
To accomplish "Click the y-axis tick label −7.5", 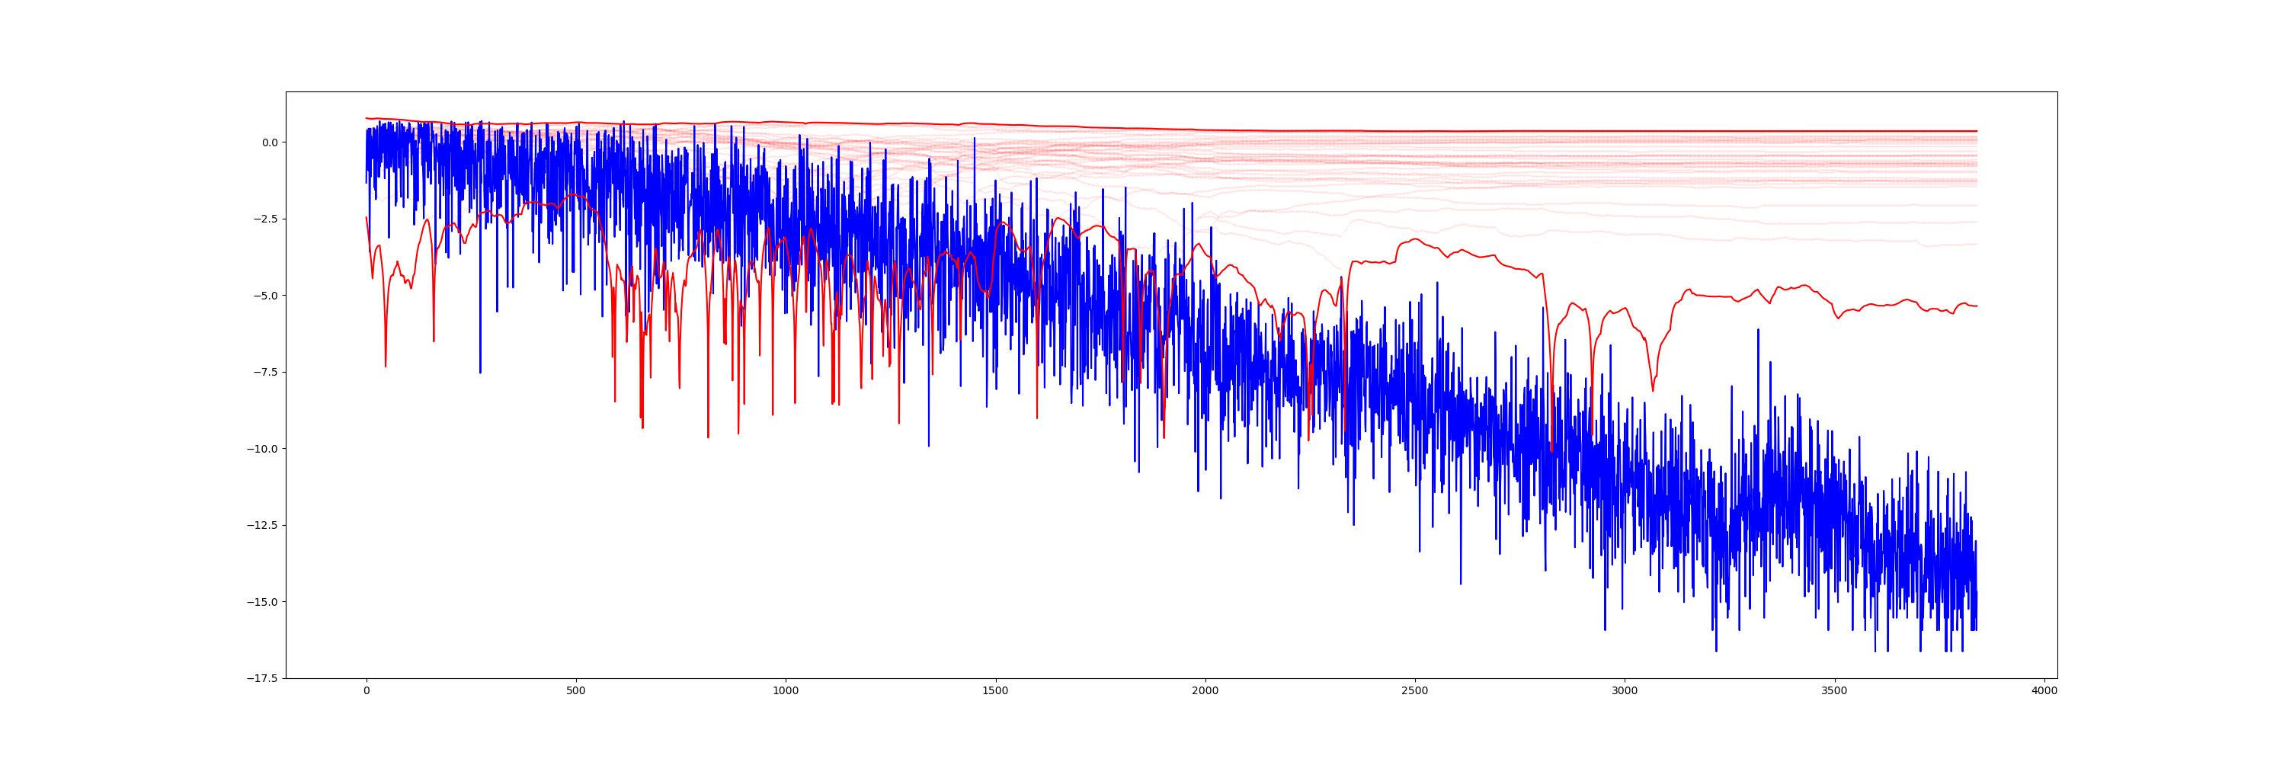I will click(x=265, y=373).
